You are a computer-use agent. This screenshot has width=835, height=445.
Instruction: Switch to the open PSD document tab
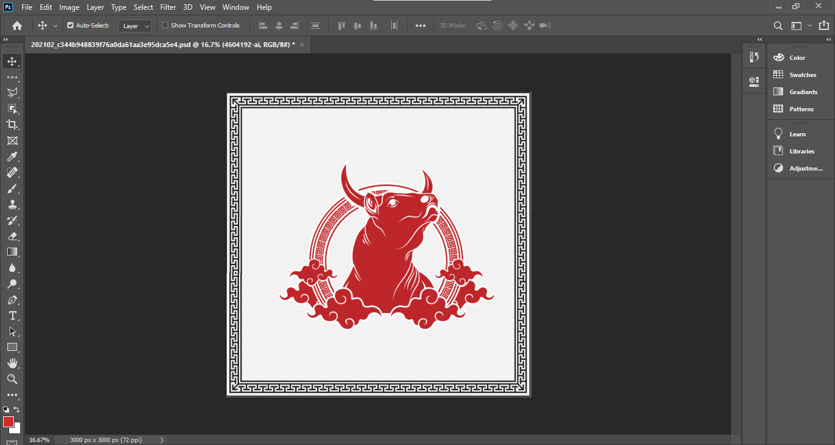(159, 44)
